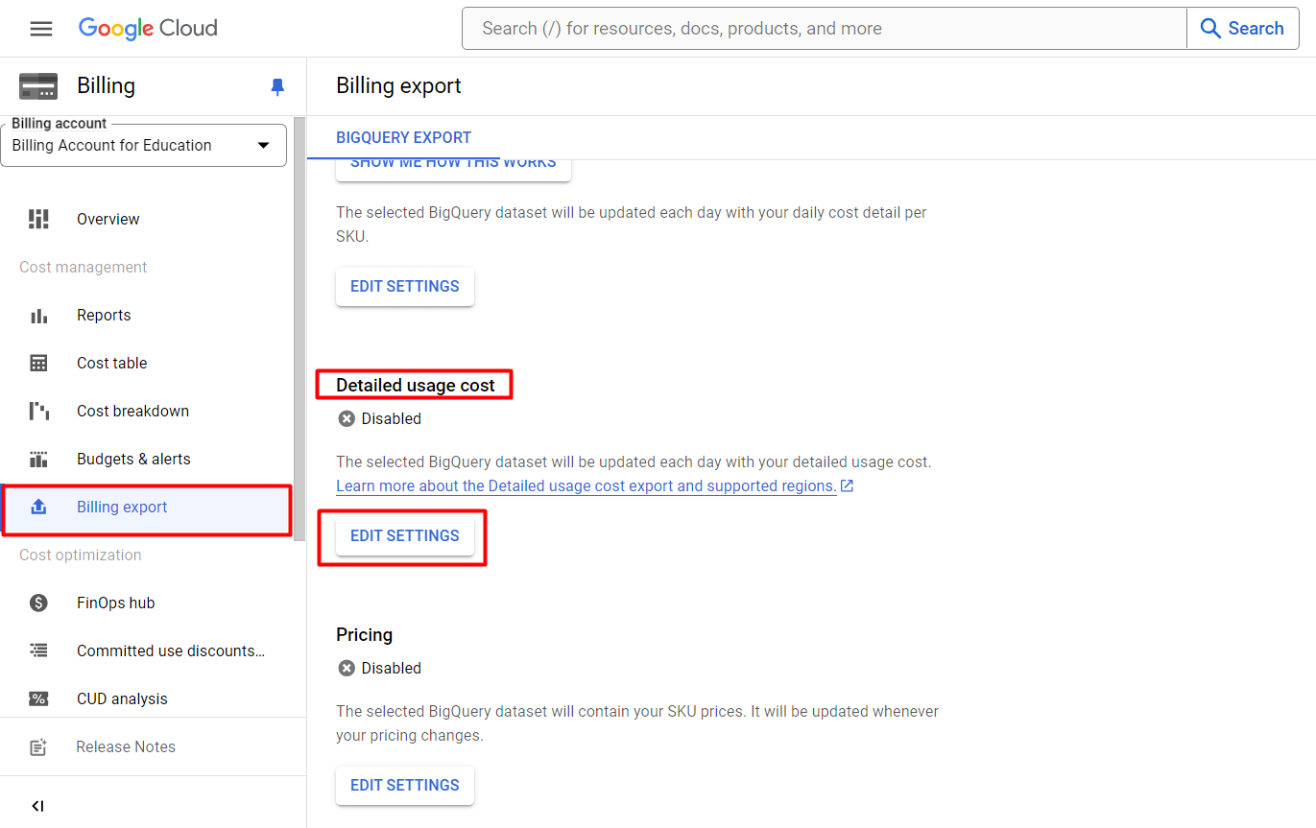This screenshot has height=828, width=1316.
Task: Click the Pricing heading
Action: [x=364, y=634]
